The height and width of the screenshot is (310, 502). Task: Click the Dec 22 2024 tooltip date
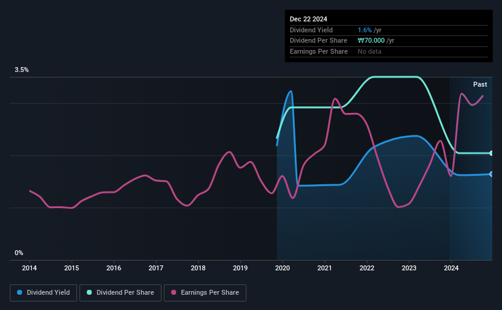[x=308, y=19]
